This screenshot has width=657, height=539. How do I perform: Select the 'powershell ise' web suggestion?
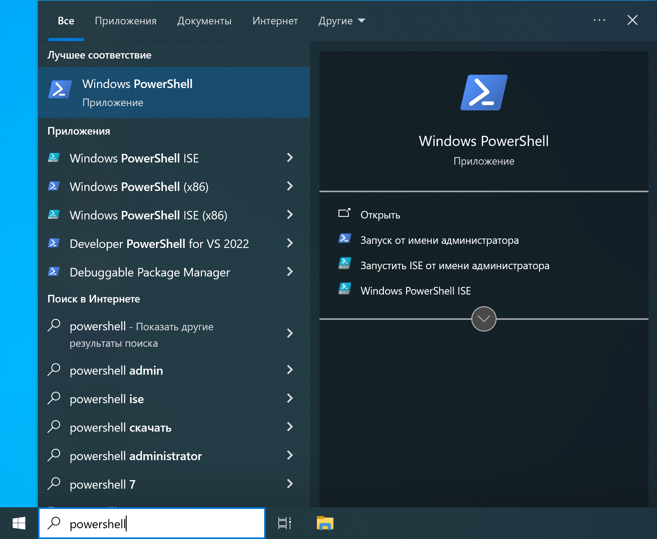[107, 399]
